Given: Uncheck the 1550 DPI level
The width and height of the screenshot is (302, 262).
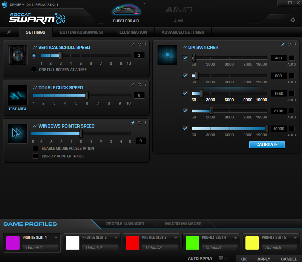Looking at the screenshot, I should (x=185, y=93).
